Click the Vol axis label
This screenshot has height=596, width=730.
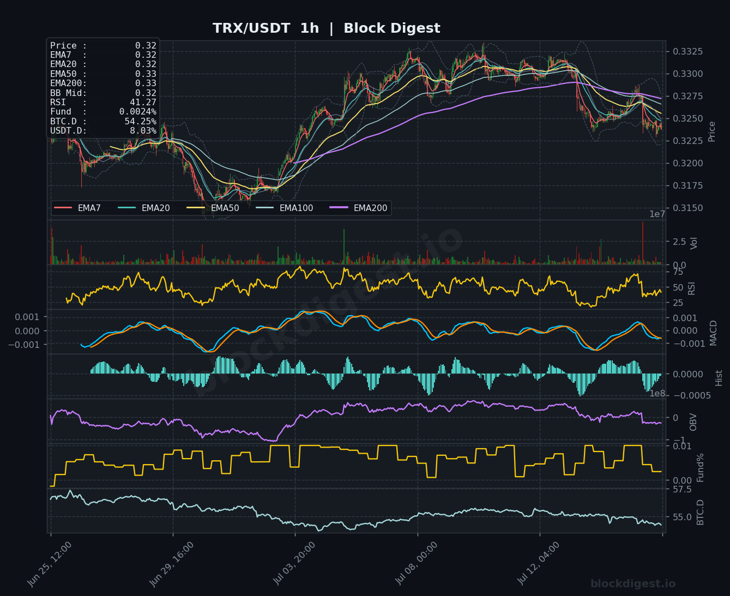click(694, 243)
